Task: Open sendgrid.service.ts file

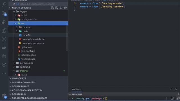Action: (33, 43)
